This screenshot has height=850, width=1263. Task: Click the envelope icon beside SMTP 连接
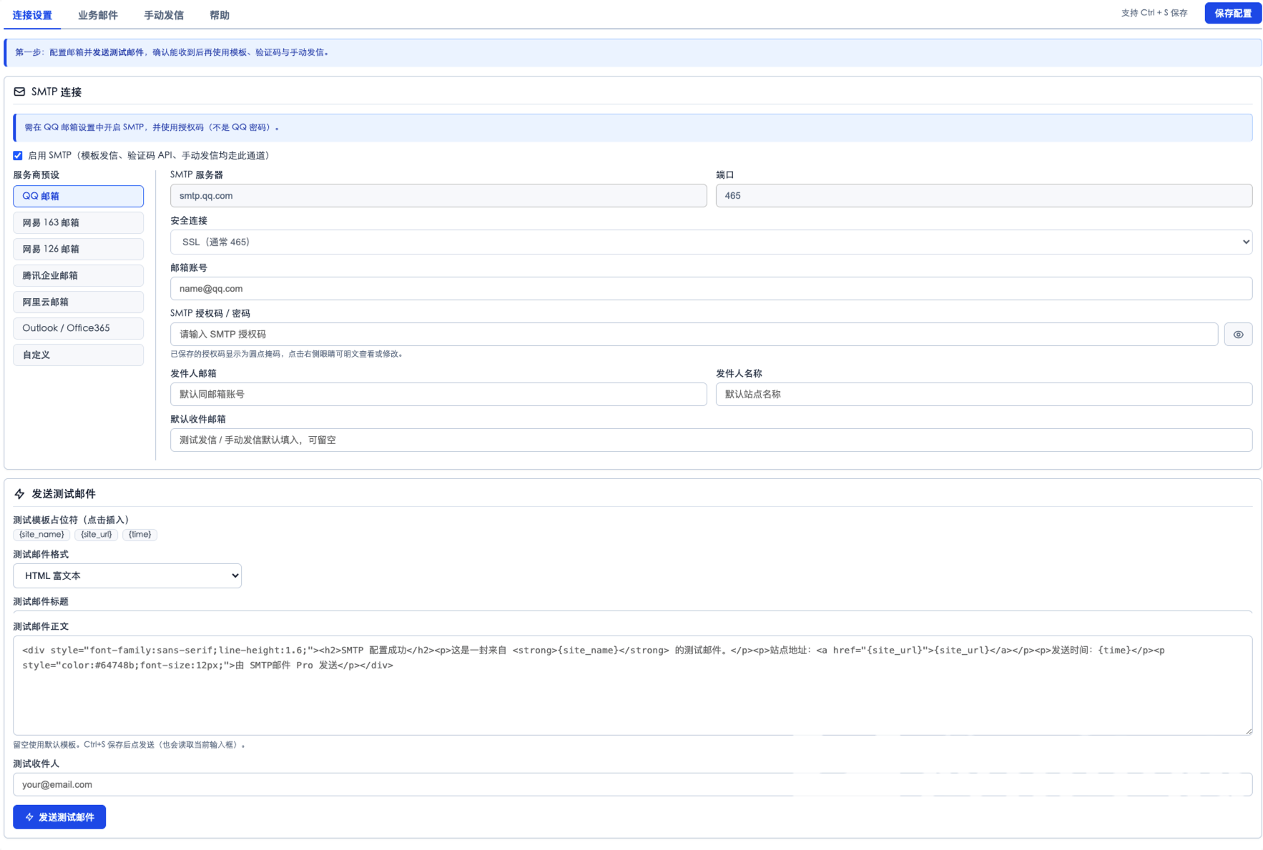click(19, 92)
